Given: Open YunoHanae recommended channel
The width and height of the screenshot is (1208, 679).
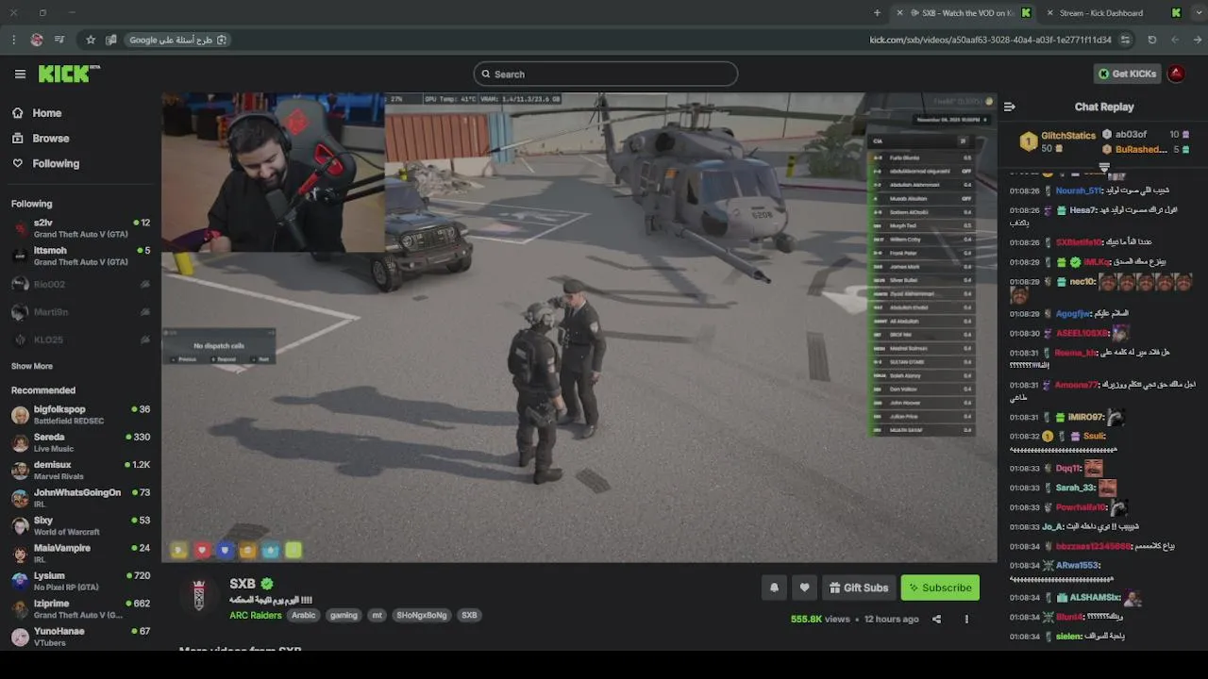Looking at the screenshot, I should coord(80,636).
